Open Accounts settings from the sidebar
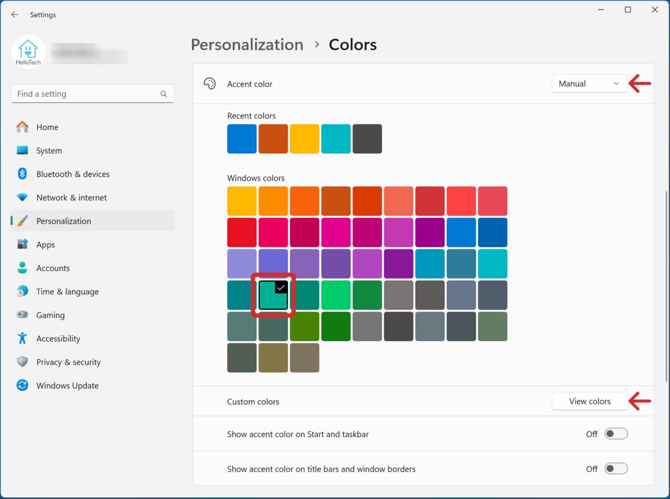The height and width of the screenshot is (499, 670). click(x=53, y=268)
